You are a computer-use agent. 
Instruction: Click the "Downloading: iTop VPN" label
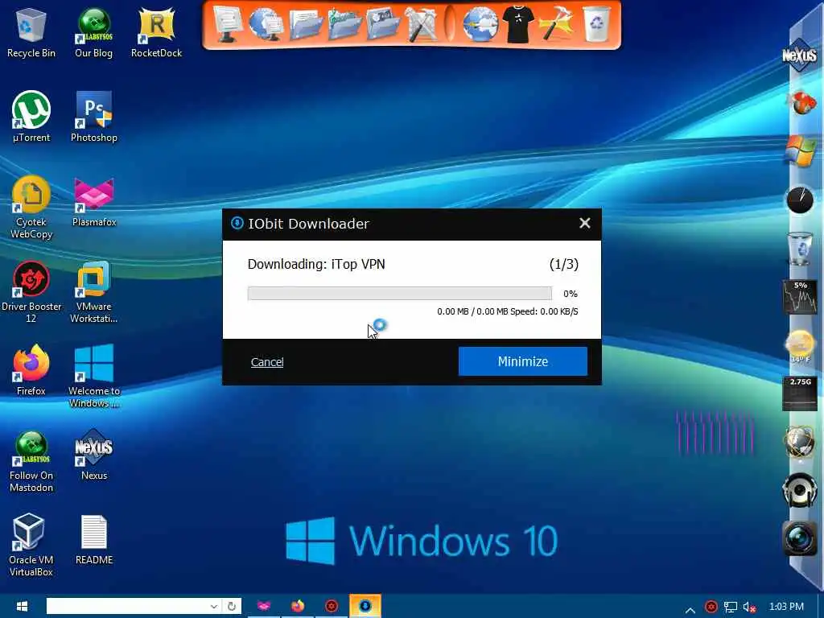point(316,264)
